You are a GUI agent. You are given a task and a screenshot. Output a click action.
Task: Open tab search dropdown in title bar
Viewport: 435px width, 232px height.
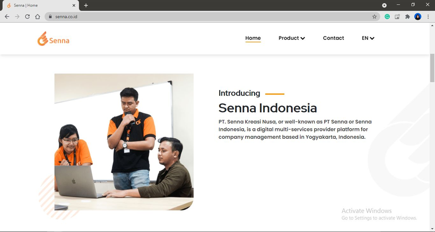[385, 5]
